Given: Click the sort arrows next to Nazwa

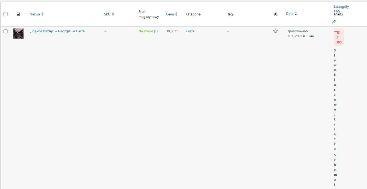Looking at the screenshot, I should [x=42, y=14].
